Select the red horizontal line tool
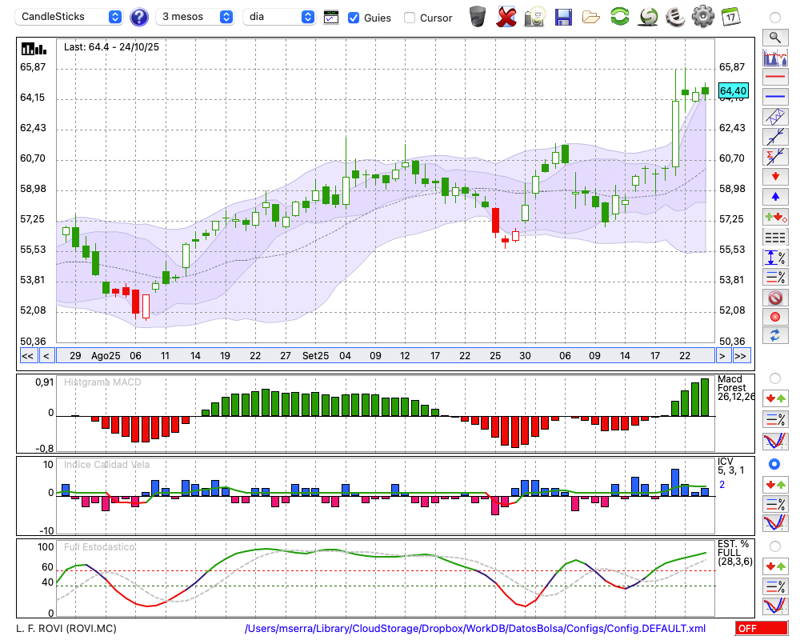 coord(775,77)
